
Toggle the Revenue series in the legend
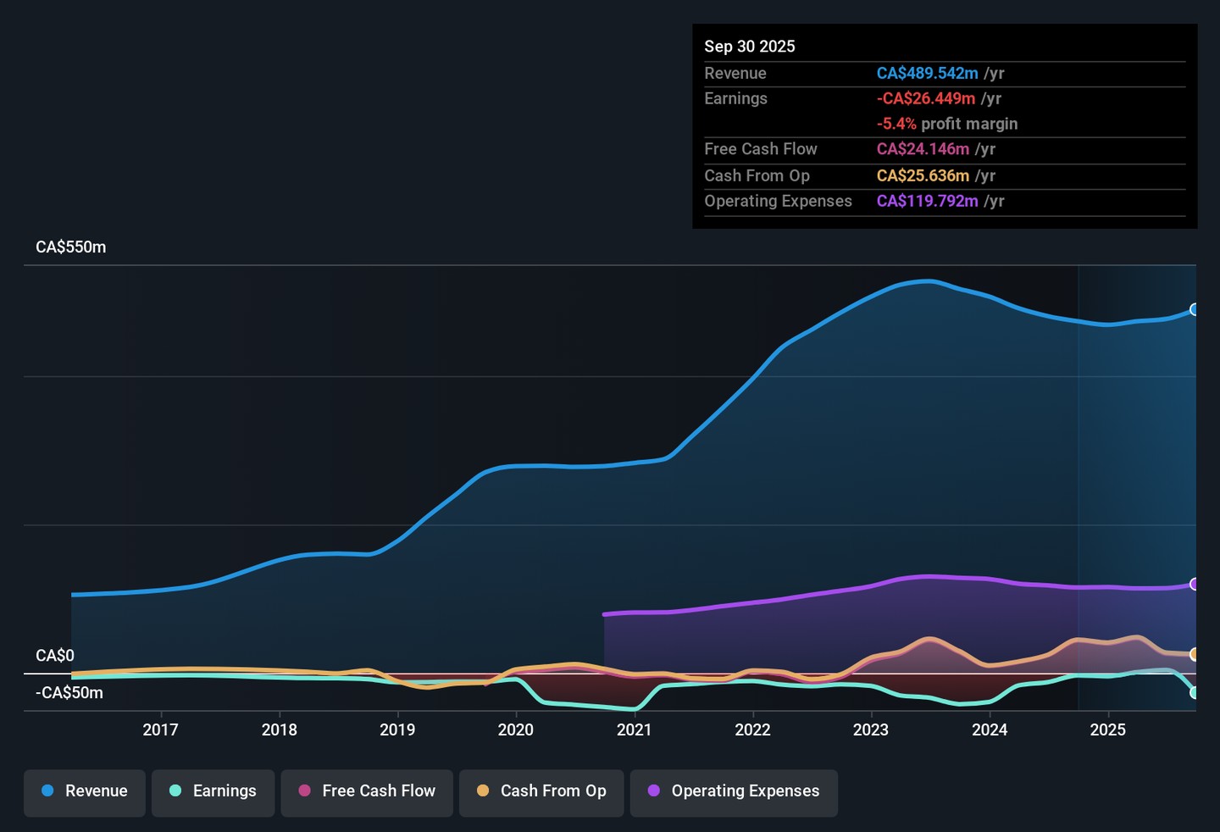click(85, 793)
